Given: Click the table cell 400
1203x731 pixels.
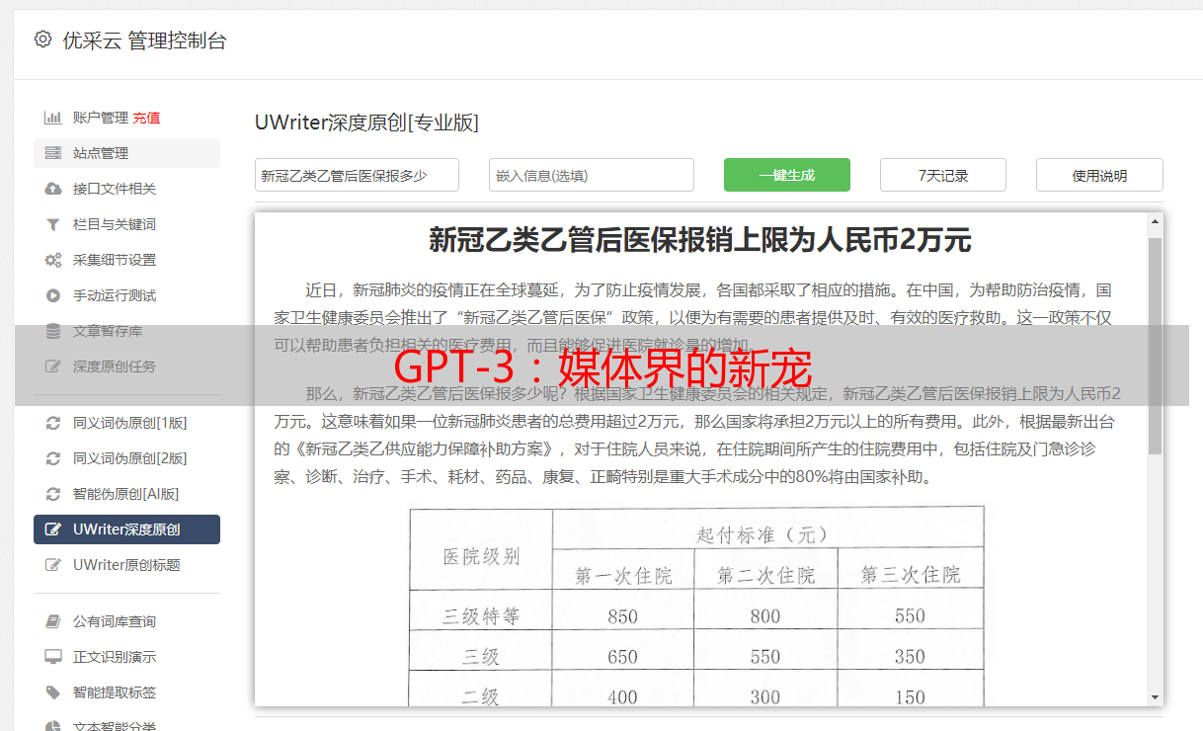Looking at the screenshot, I should coord(623,697).
